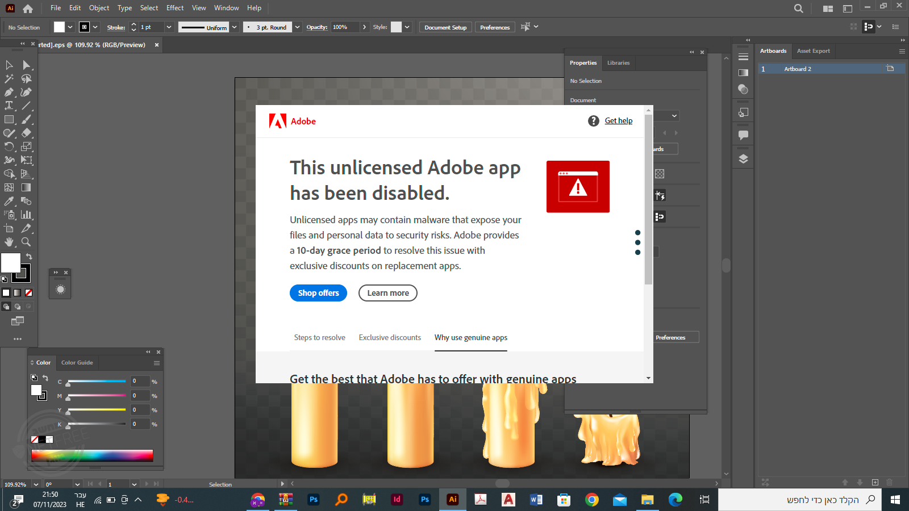Swap fill and stroke colors

click(x=29, y=257)
